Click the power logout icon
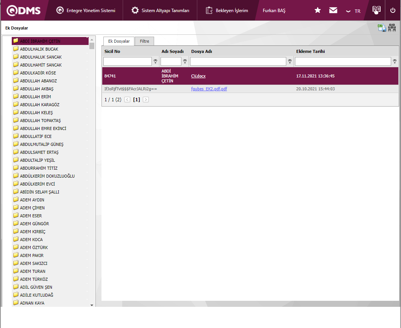 tap(393, 11)
